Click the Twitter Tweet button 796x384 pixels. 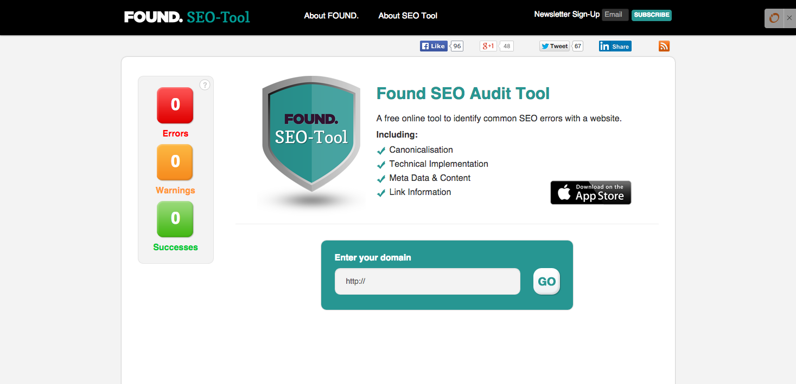[555, 46]
